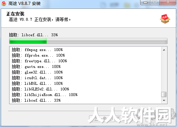Click the disabled maximize button
177x127 pixels.
155,2
